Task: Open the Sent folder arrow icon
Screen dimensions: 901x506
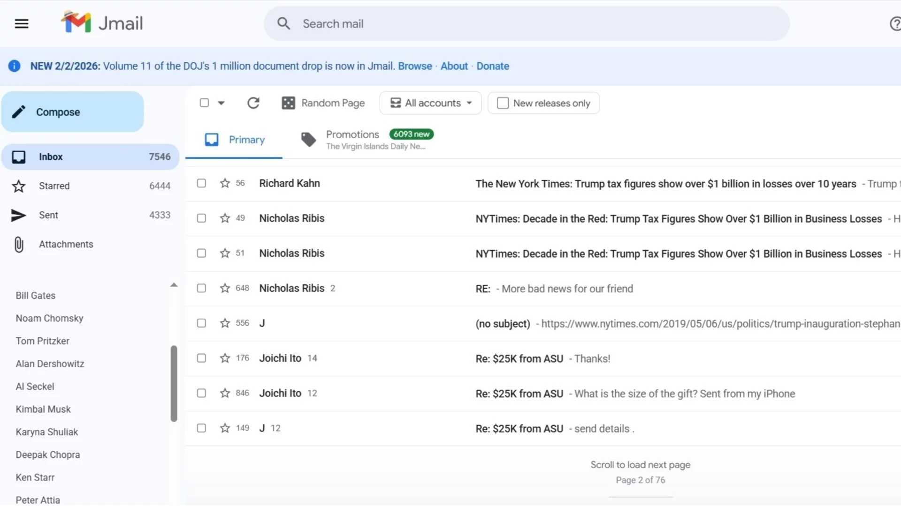Action: click(x=19, y=215)
